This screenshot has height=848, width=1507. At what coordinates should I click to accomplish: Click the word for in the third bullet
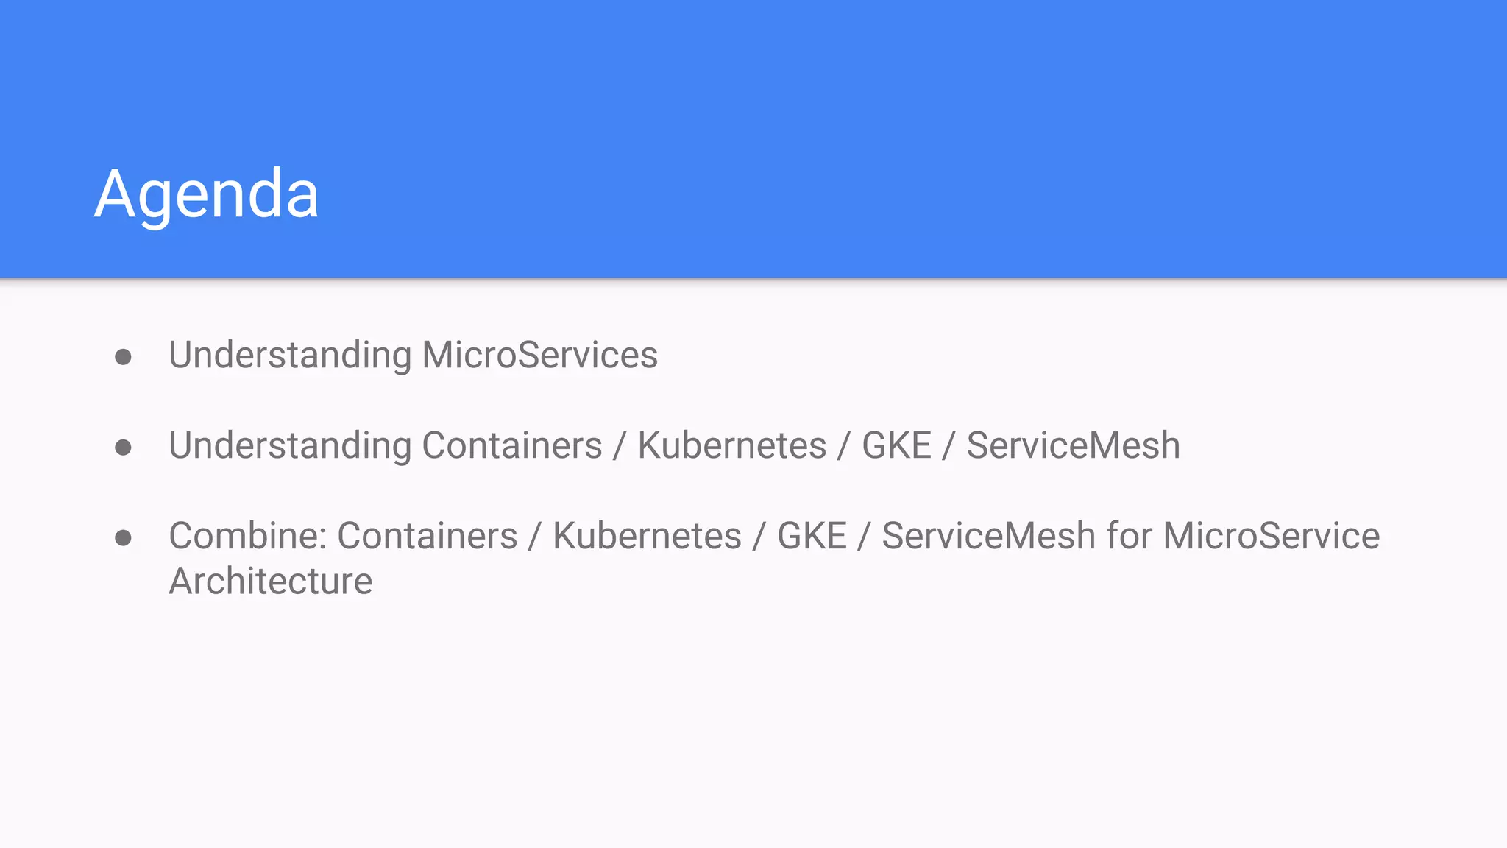click(1130, 536)
